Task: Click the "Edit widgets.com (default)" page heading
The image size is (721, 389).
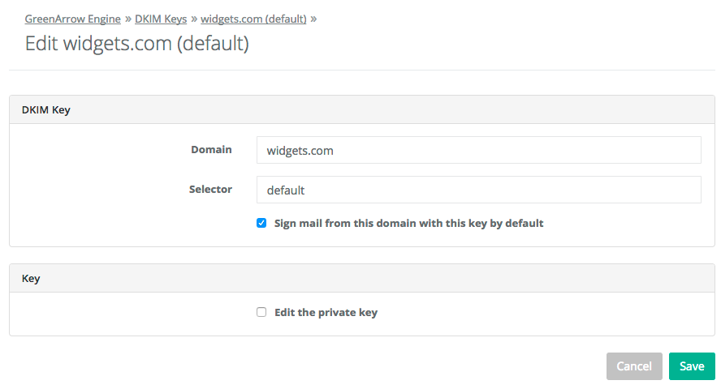Action: pyautogui.click(x=136, y=43)
